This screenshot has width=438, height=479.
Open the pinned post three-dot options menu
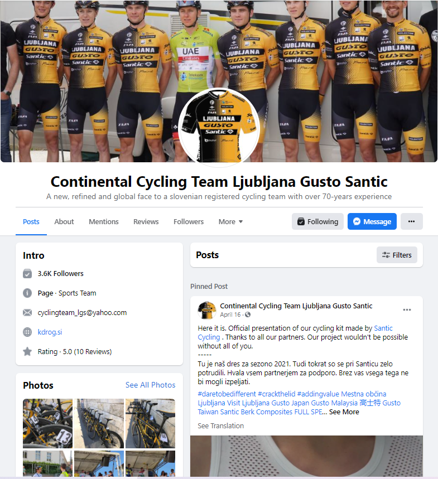coord(407,310)
